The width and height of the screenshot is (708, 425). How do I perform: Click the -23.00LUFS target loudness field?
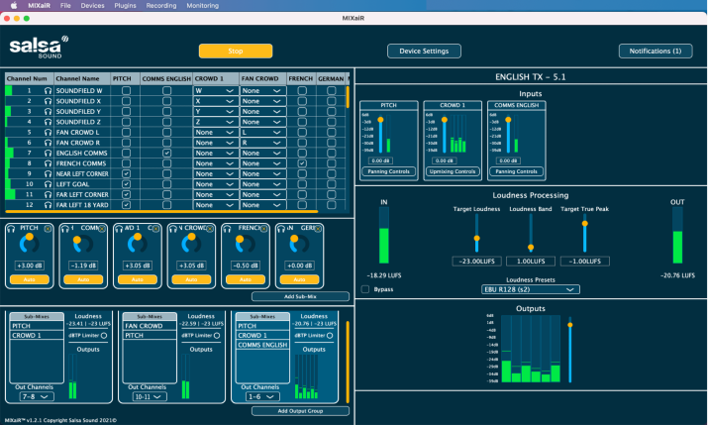[476, 262]
